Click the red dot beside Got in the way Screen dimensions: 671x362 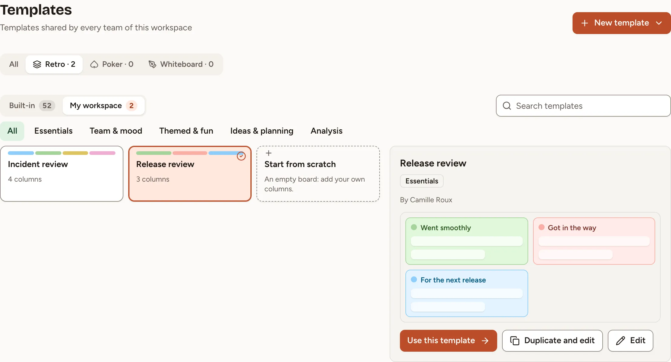pyautogui.click(x=542, y=227)
